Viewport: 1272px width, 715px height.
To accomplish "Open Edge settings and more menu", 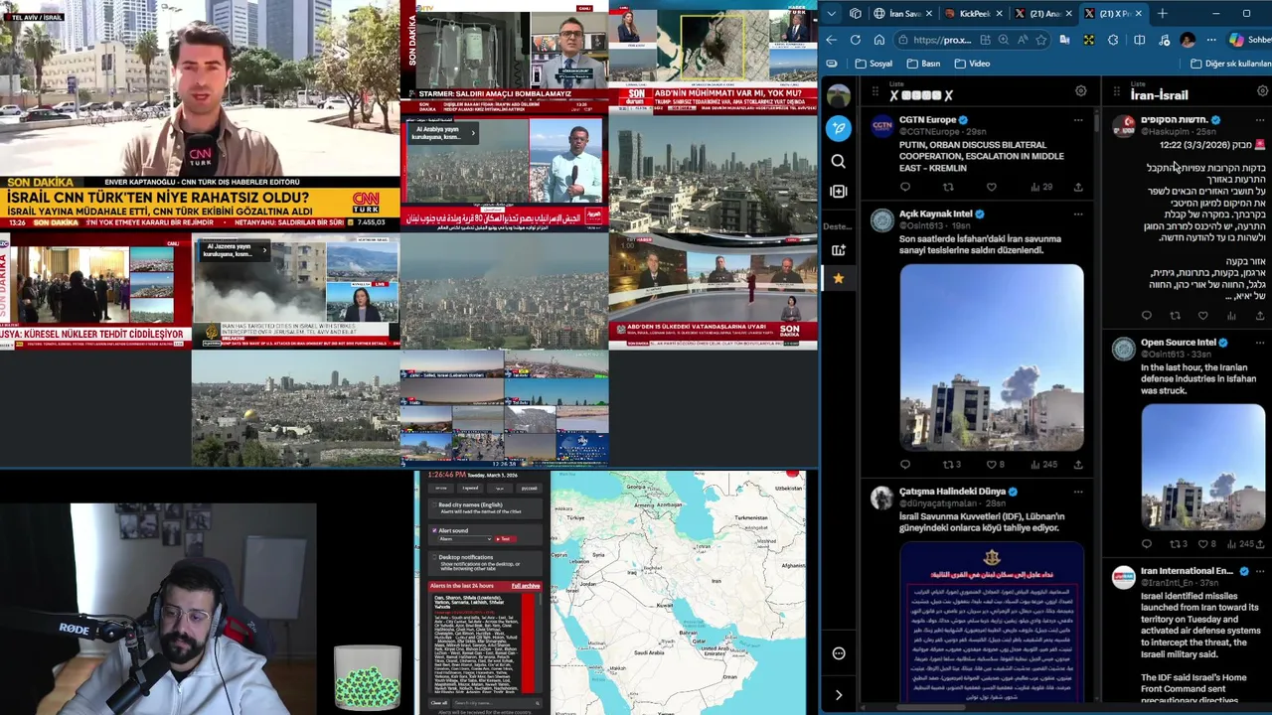I will coord(1211,40).
